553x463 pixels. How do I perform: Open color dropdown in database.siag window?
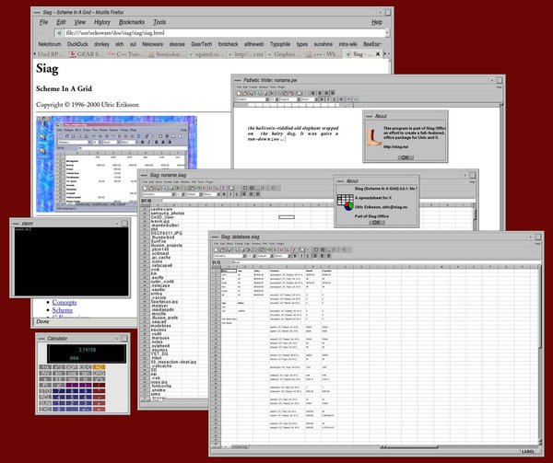tap(289, 256)
